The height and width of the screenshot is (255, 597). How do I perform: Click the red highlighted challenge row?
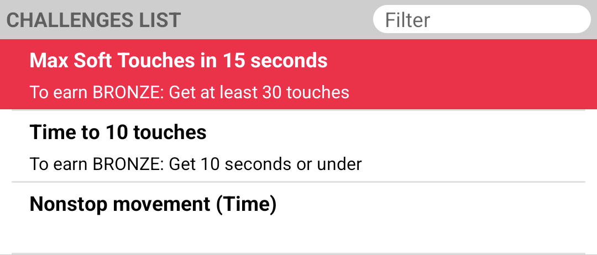click(x=298, y=75)
